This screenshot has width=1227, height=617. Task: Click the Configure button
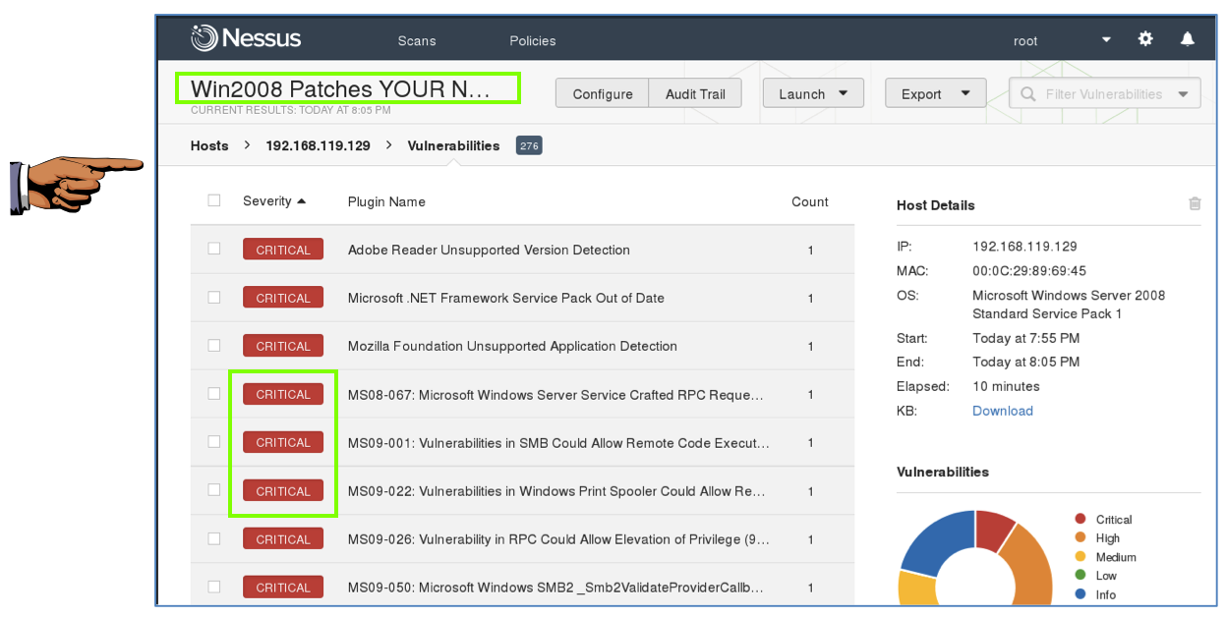coord(603,93)
